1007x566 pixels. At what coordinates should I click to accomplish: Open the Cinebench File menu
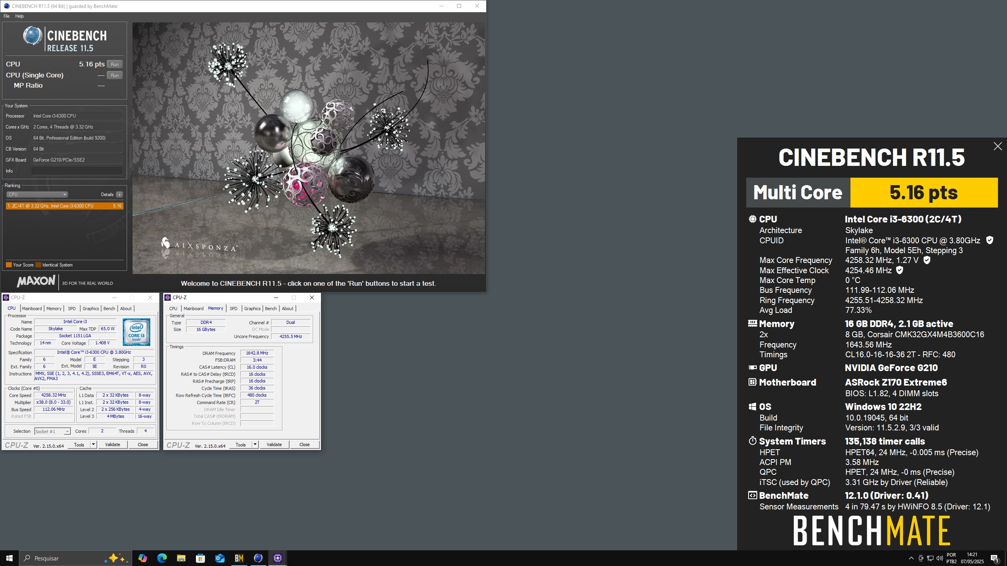[7, 16]
